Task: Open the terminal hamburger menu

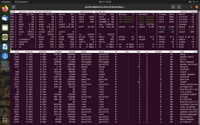Action: pos(179,7)
